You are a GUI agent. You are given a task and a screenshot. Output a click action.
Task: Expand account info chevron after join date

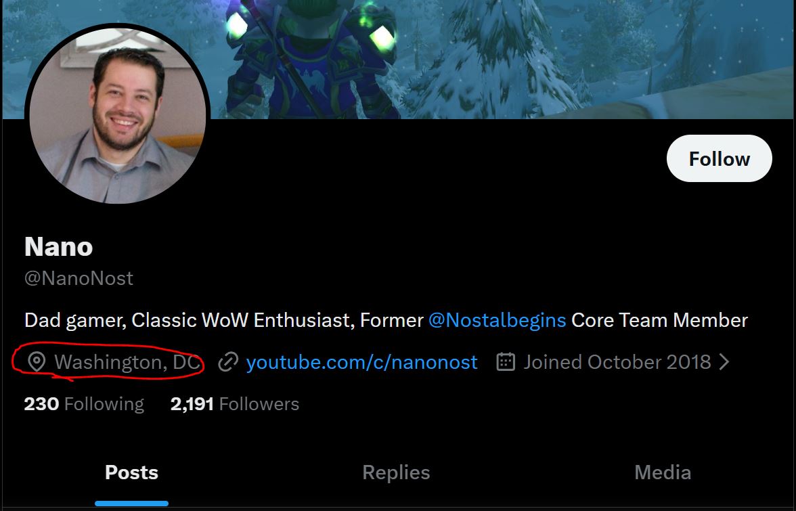pos(724,362)
